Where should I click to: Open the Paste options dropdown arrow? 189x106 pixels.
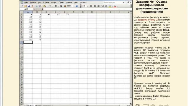coord(47,6)
